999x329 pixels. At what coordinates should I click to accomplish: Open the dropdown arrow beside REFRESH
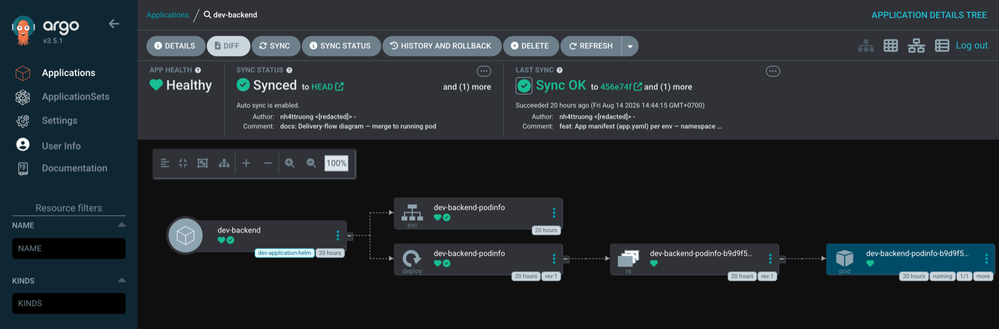pyautogui.click(x=630, y=46)
